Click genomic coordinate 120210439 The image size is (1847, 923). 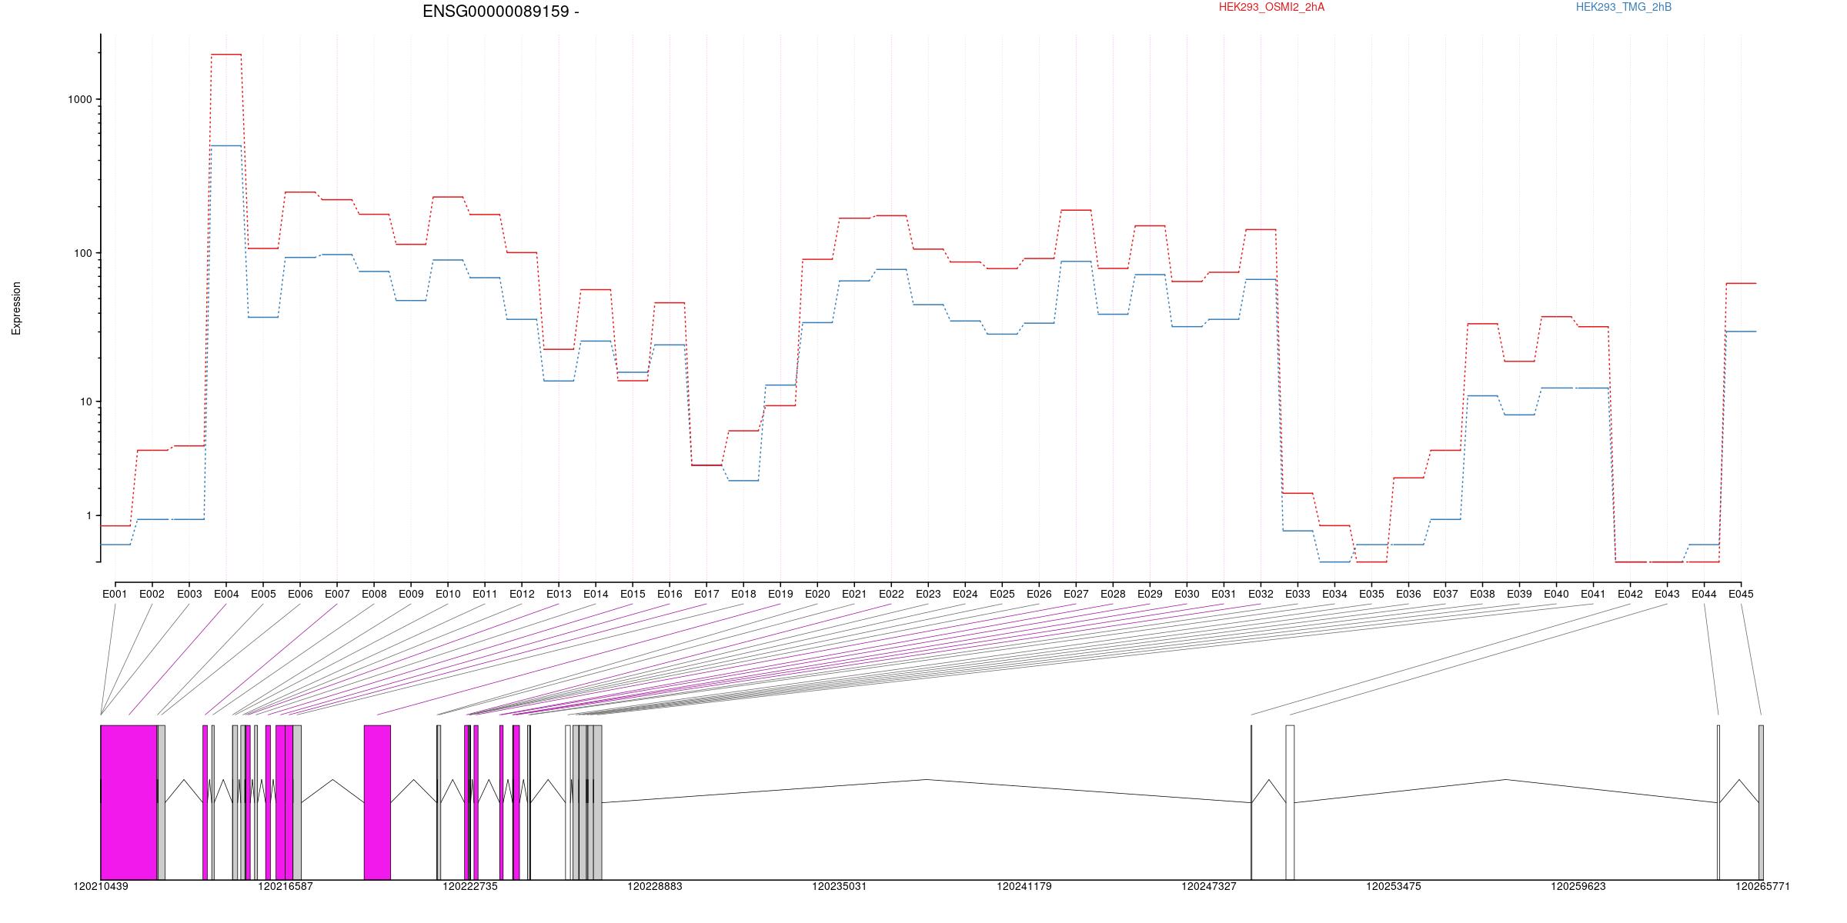(x=101, y=886)
